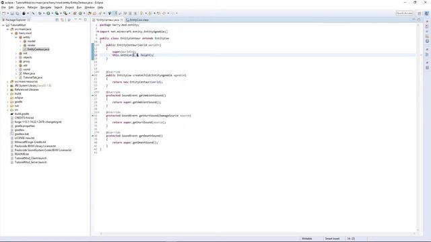Select the build.gradle file
This screenshot has height=242, width=431.
[x=22, y=114]
